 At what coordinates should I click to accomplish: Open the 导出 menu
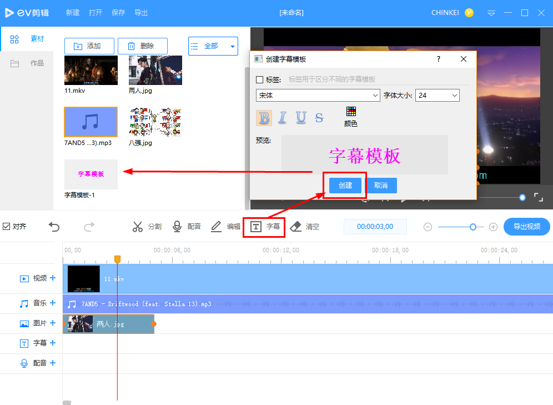(140, 12)
